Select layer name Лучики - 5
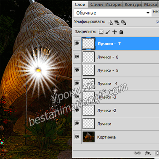The height and width of the screenshot is (159, 159). pyautogui.click(x=108, y=70)
